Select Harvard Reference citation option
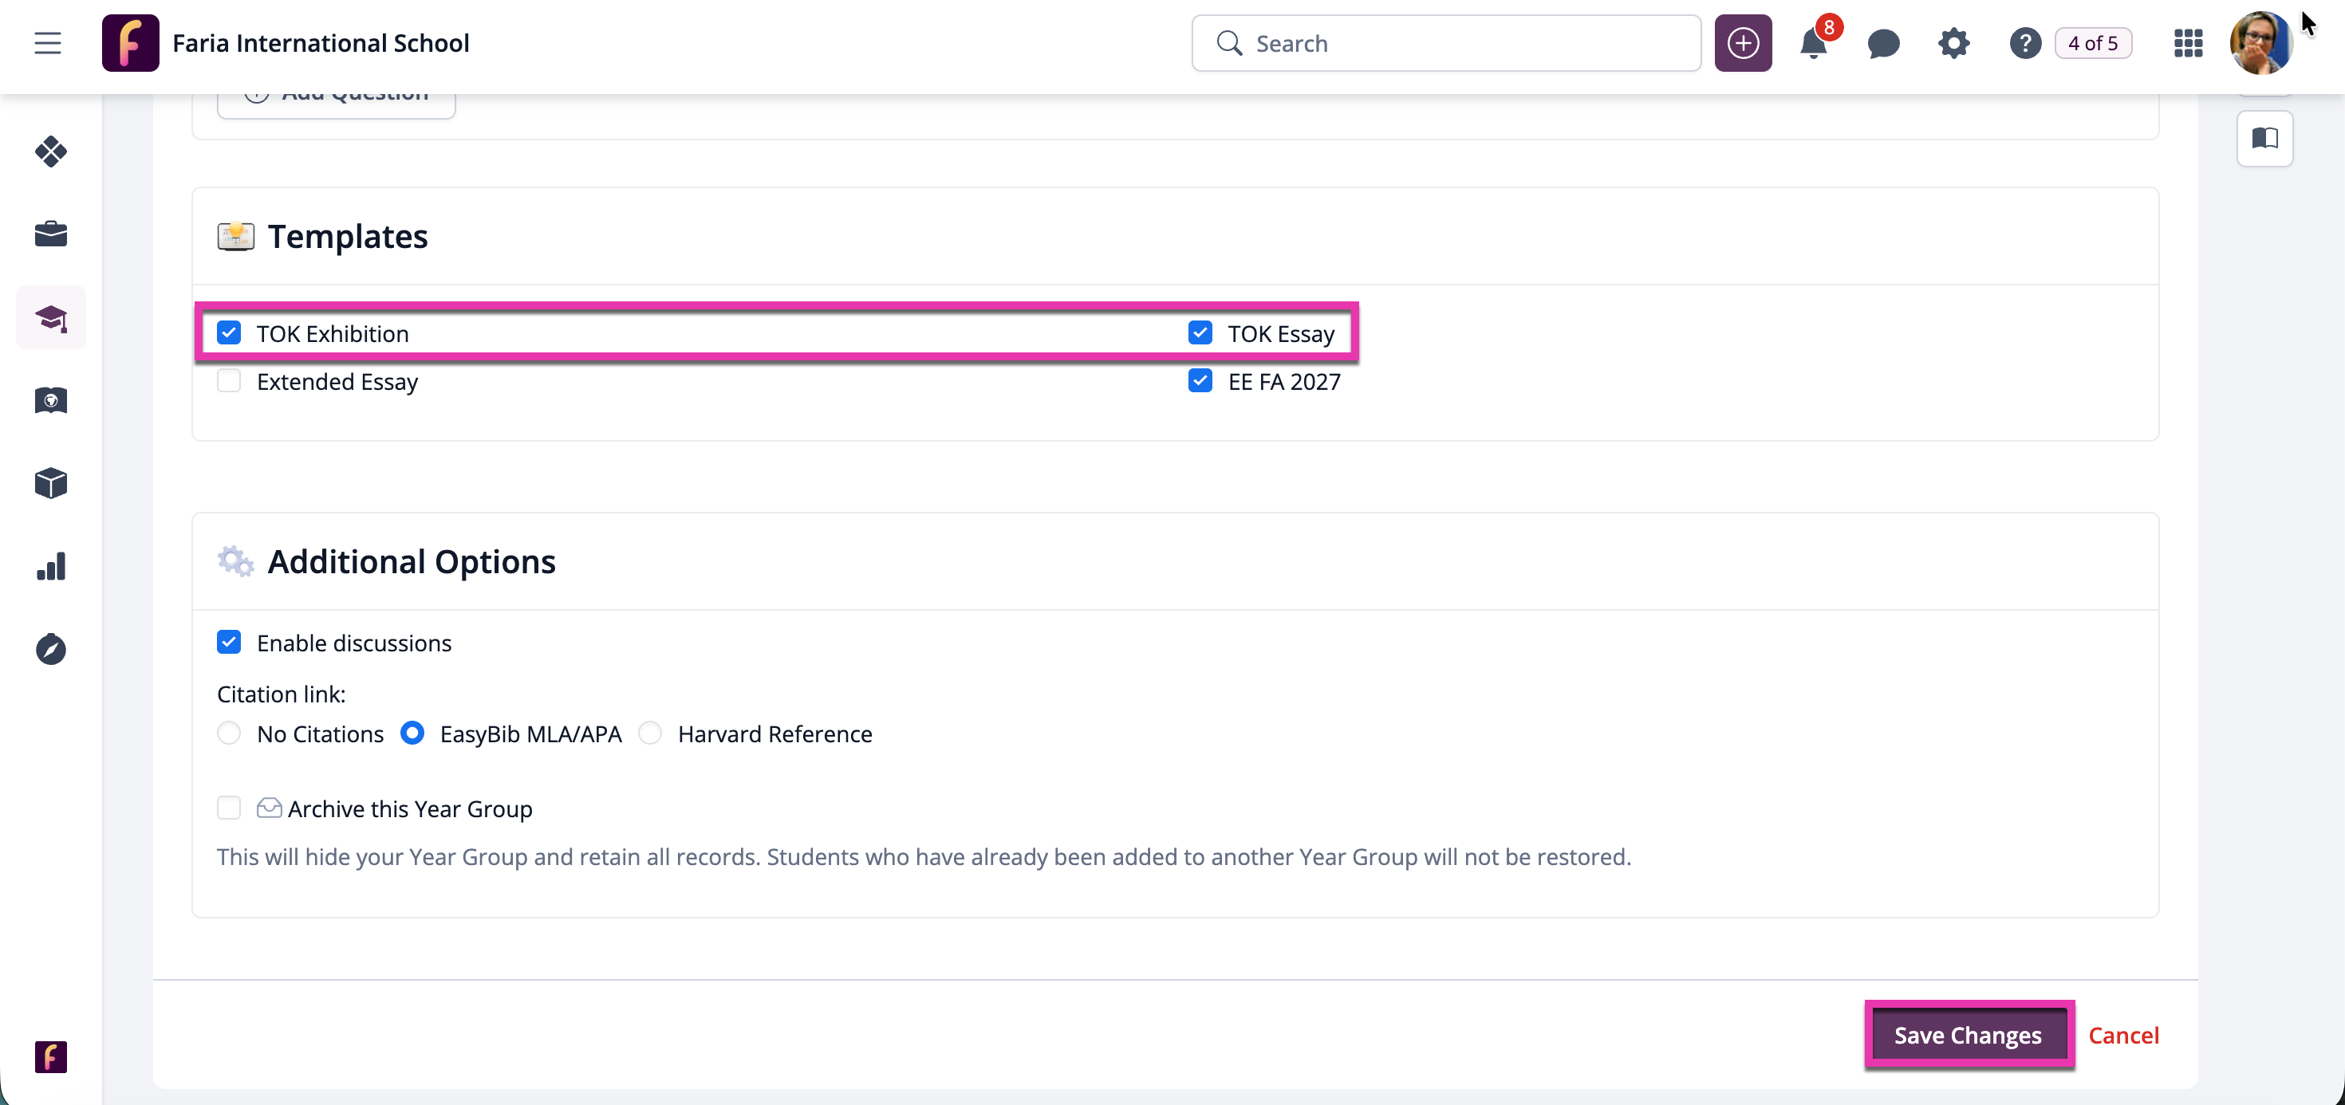The image size is (2345, 1105). [x=650, y=733]
